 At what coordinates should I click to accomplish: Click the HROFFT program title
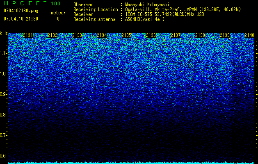pyautogui.click(x=26, y=3)
